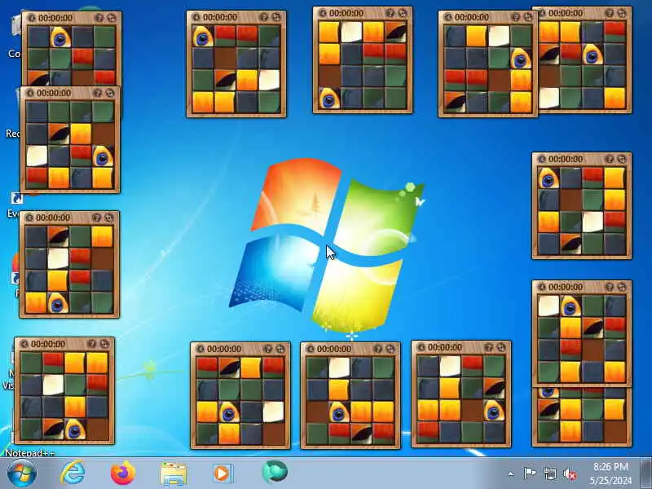Open the network status tray icon

(549, 474)
